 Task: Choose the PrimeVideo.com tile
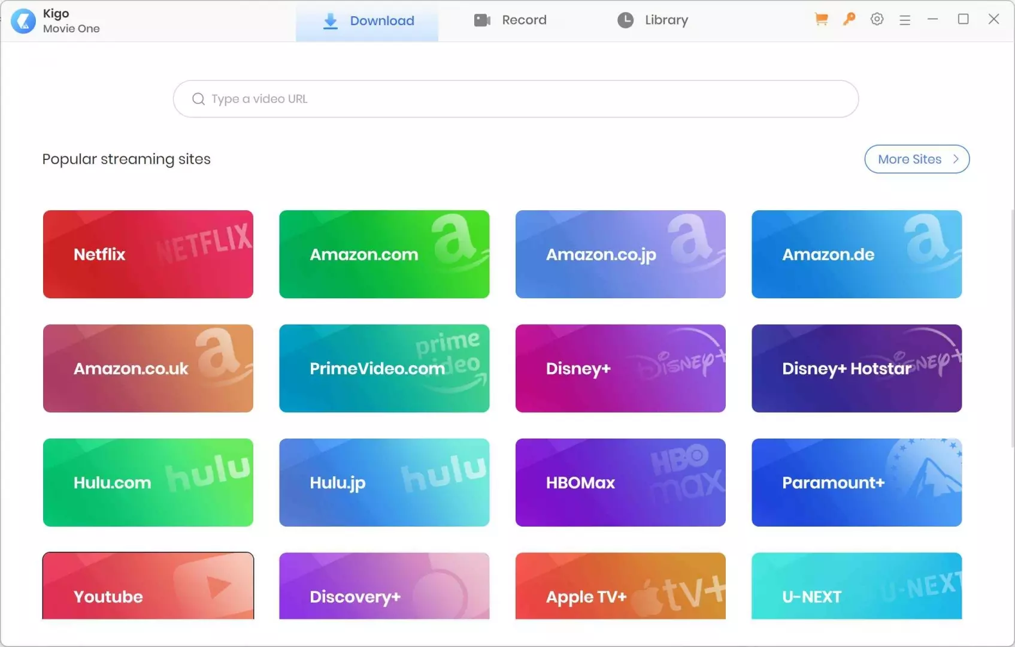coord(384,368)
